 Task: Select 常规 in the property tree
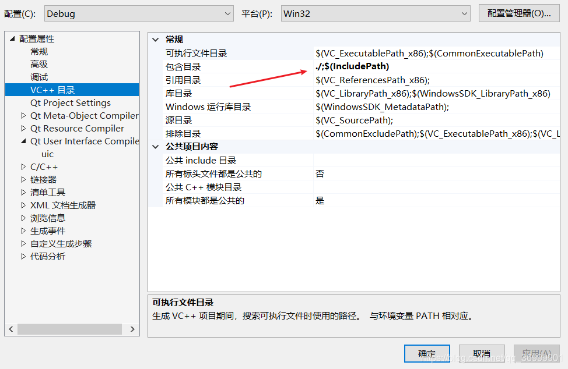(x=39, y=52)
